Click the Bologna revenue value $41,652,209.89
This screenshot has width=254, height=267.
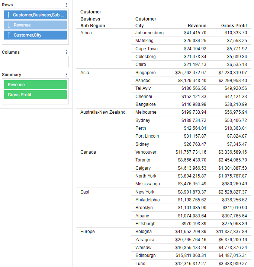[190, 232]
